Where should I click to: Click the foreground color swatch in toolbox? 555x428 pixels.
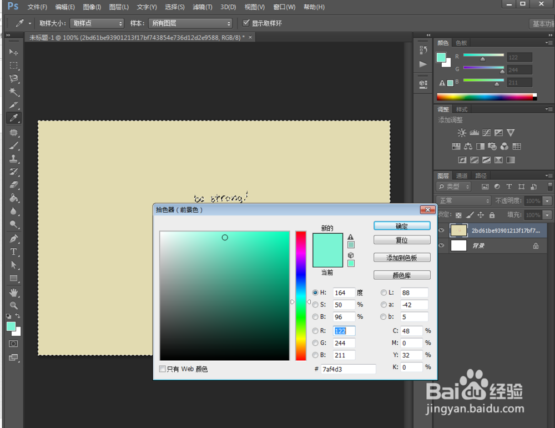(x=11, y=326)
